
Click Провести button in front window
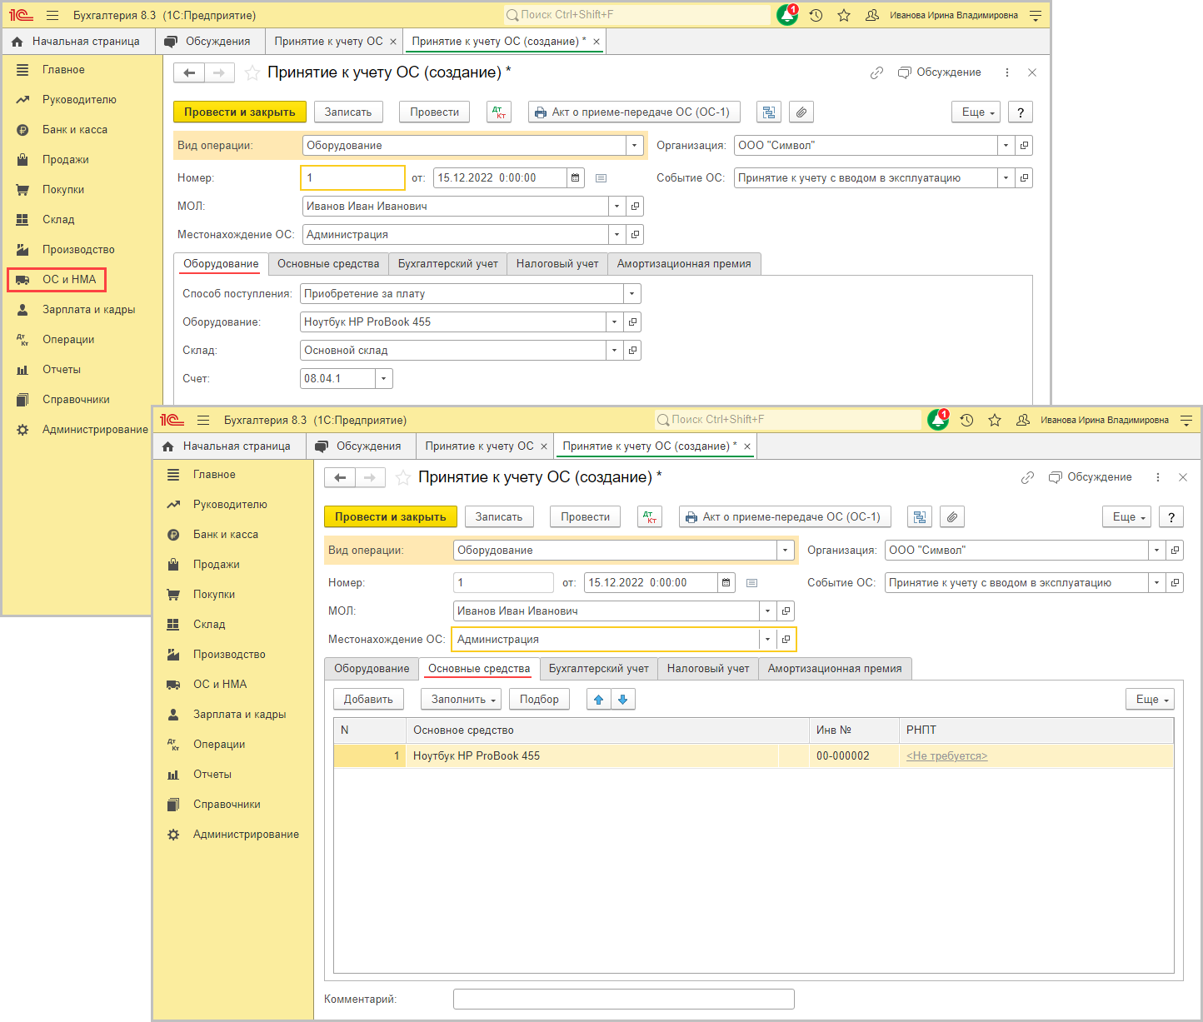[586, 516]
